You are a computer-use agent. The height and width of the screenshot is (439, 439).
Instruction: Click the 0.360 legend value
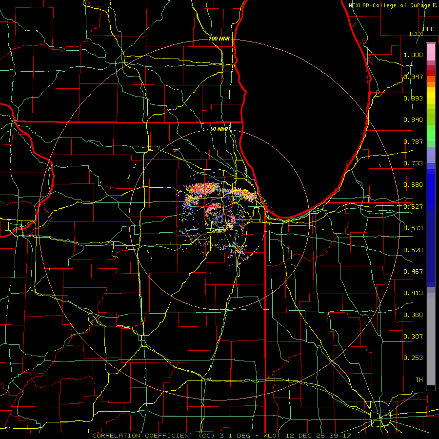point(413,315)
